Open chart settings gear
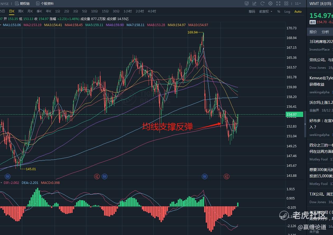The height and width of the screenshot is (235, 333). click(x=270, y=3)
